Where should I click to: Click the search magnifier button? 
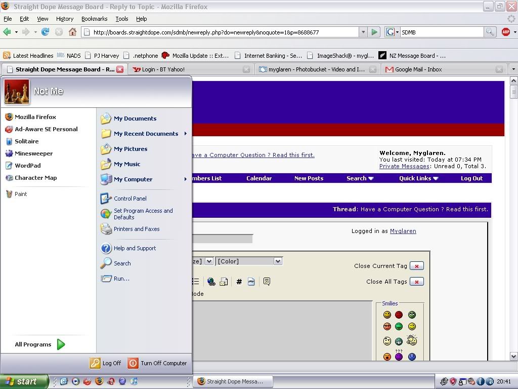(490, 32)
